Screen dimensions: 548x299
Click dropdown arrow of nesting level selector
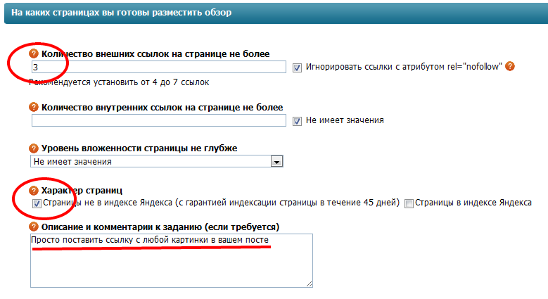point(277,162)
